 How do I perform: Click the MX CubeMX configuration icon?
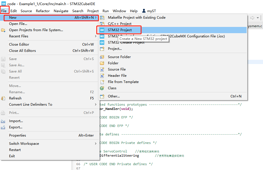click(102, 36)
